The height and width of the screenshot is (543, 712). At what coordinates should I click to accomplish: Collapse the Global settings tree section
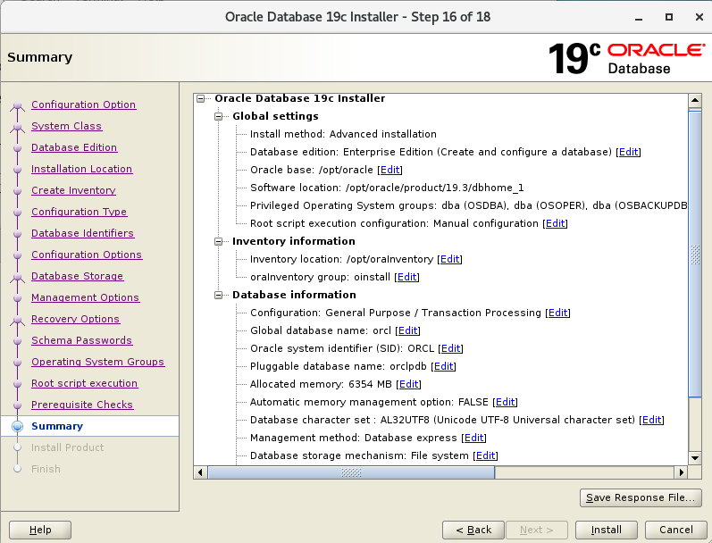coord(218,116)
